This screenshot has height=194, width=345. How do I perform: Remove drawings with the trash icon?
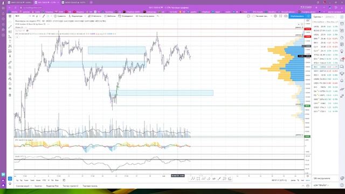click(10, 95)
